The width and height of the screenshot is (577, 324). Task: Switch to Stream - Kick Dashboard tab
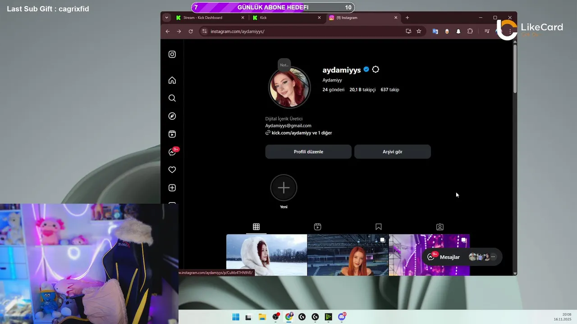(x=210, y=18)
